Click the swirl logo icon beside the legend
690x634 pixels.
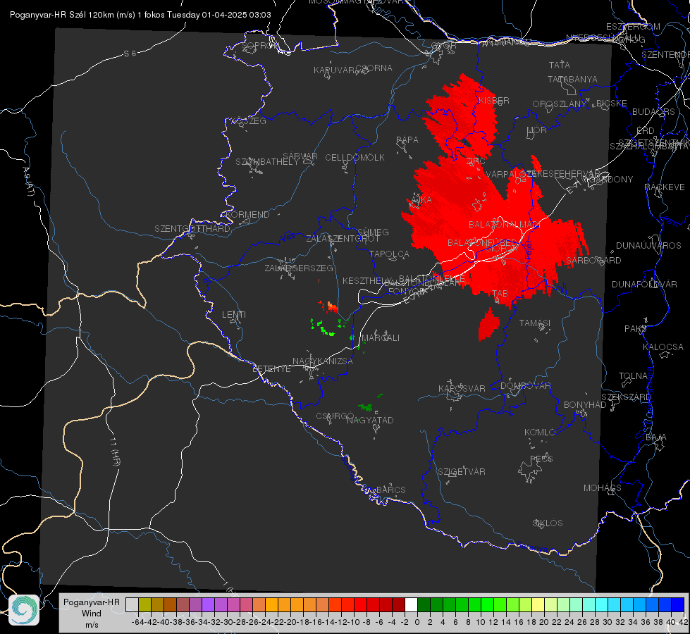coord(24,610)
